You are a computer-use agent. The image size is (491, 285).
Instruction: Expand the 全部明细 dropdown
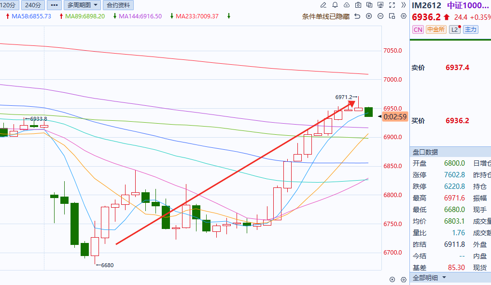pos(429,278)
